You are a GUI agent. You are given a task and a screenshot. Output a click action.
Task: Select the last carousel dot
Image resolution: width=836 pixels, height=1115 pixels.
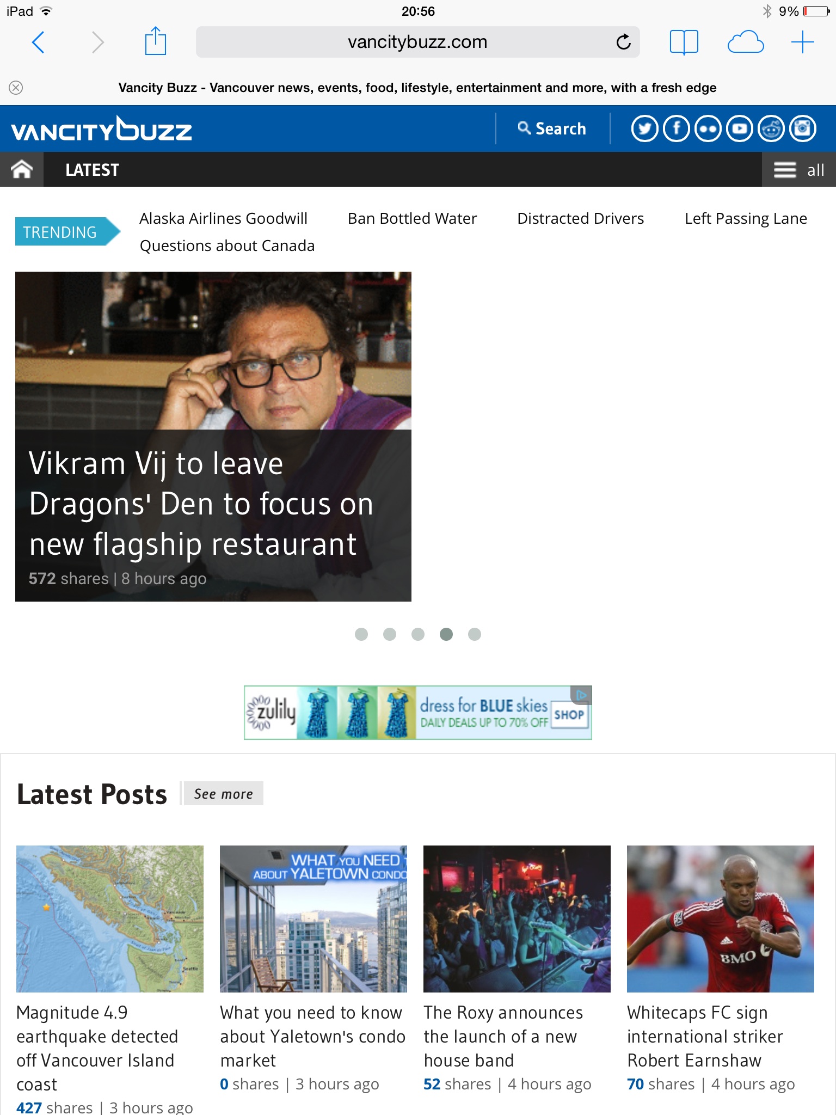[x=475, y=634]
